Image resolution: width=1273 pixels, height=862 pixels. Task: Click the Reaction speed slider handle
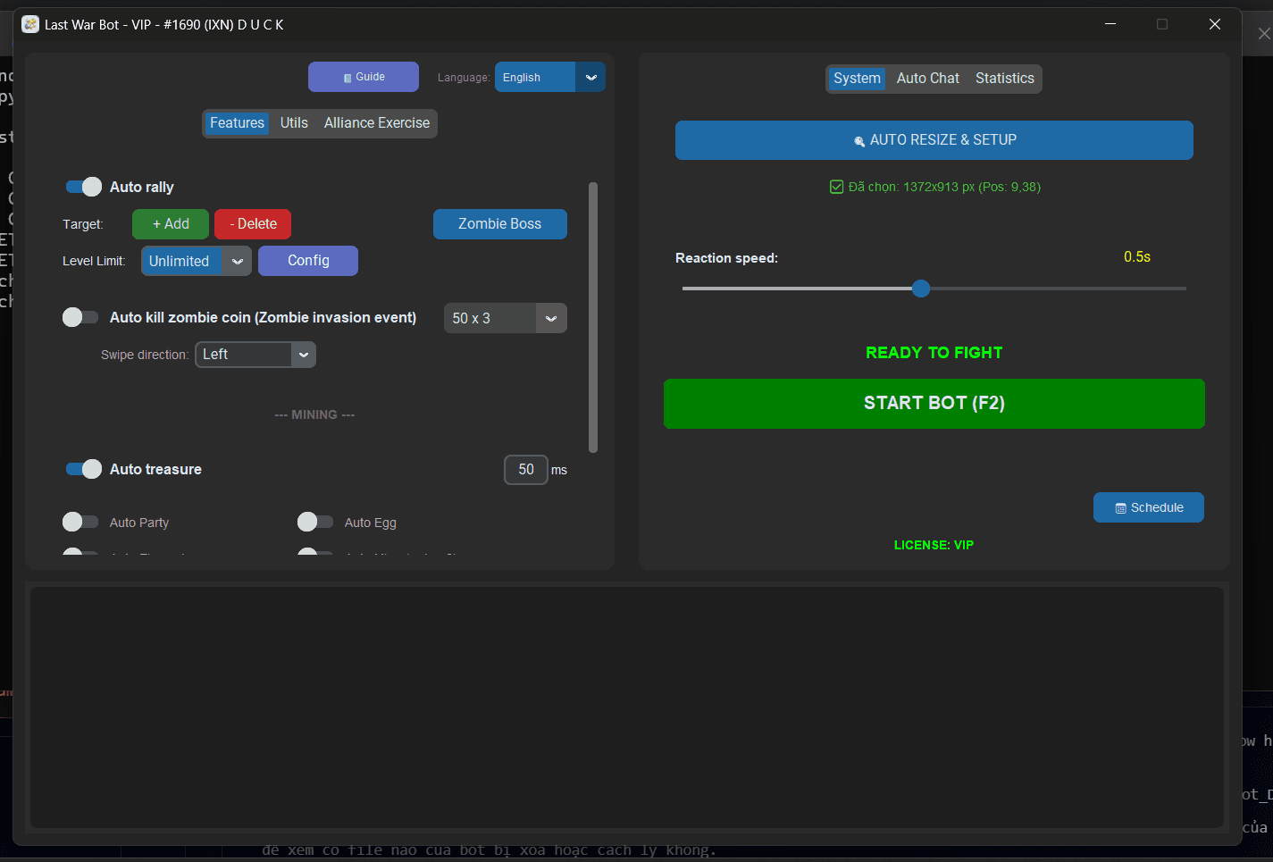pyautogui.click(x=921, y=289)
